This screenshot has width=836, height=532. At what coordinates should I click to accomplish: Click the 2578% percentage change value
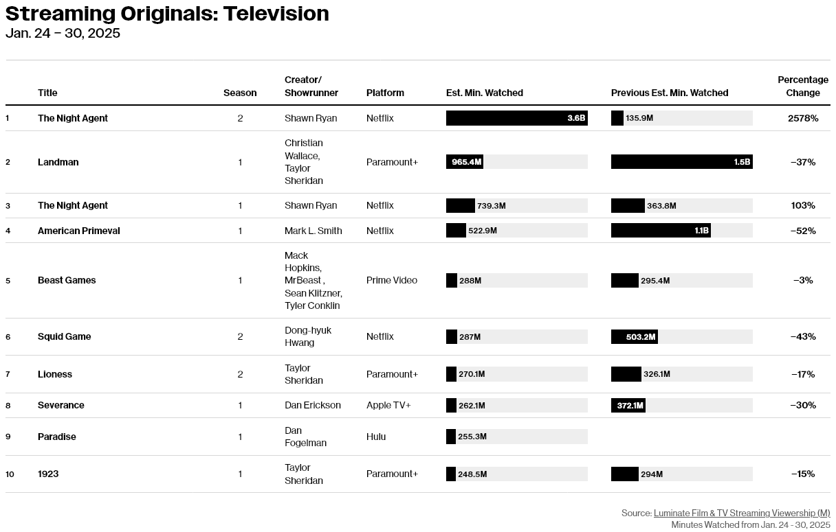[803, 118]
